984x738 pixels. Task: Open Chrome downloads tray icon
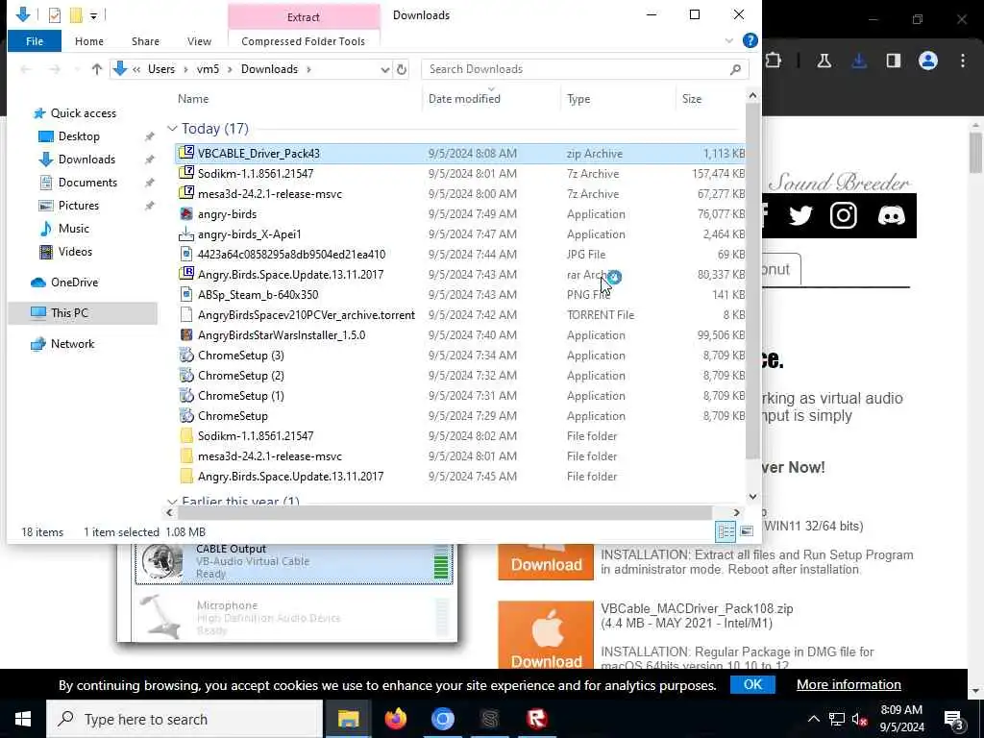(x=859, y=61)
